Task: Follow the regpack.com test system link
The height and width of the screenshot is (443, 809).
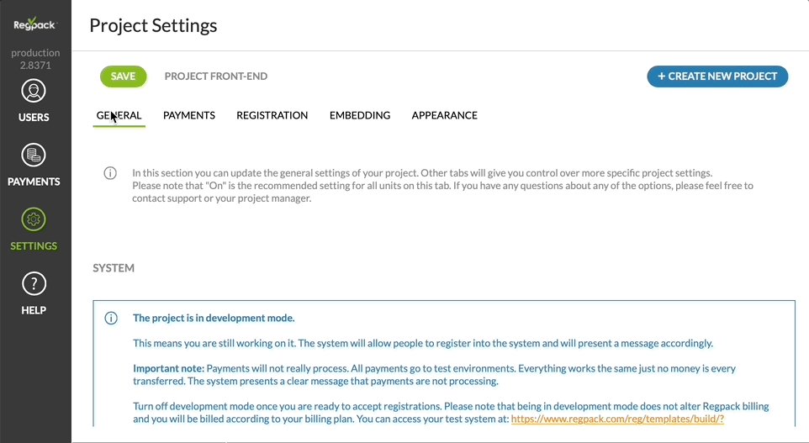Action: pos(617,419)
